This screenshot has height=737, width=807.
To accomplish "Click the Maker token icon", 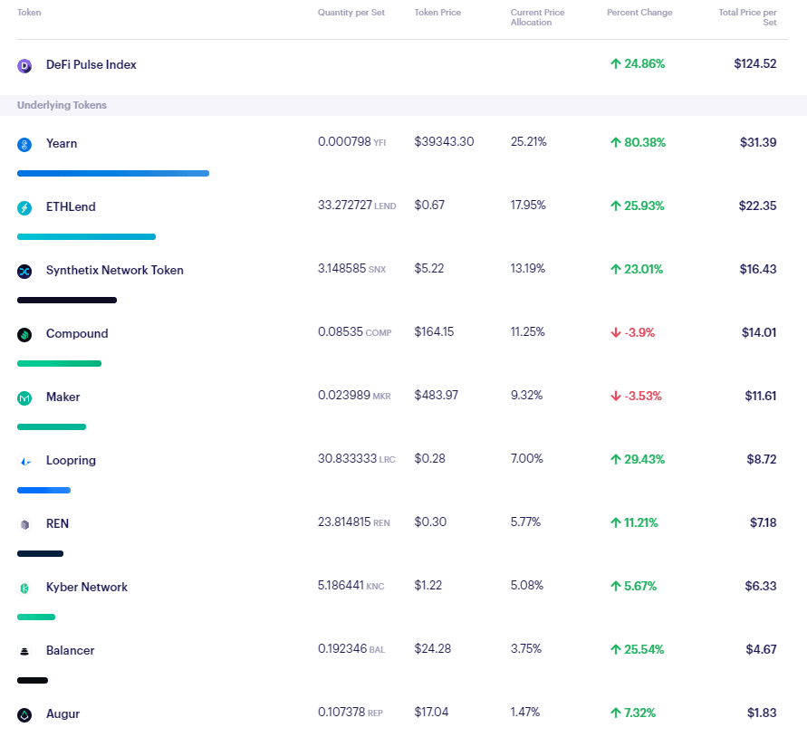I will coord(24,397).
